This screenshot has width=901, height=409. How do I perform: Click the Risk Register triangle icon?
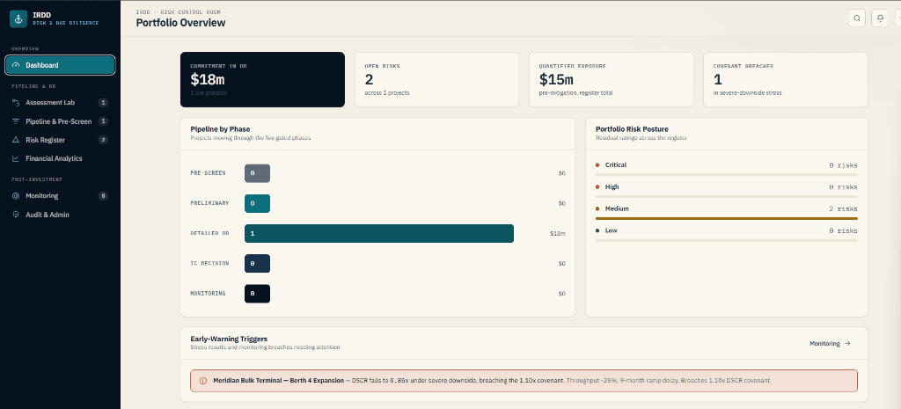(16, 140)
